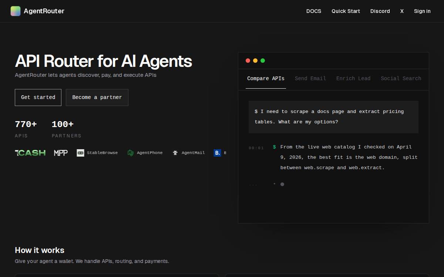This screenshot has height=277, width=444.
Task: Click the Become a partner button
Action: (97, 98)
